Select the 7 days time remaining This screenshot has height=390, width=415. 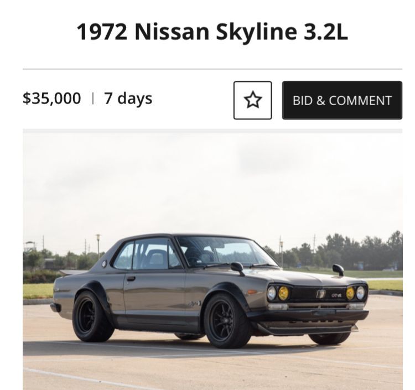[128, 98]
